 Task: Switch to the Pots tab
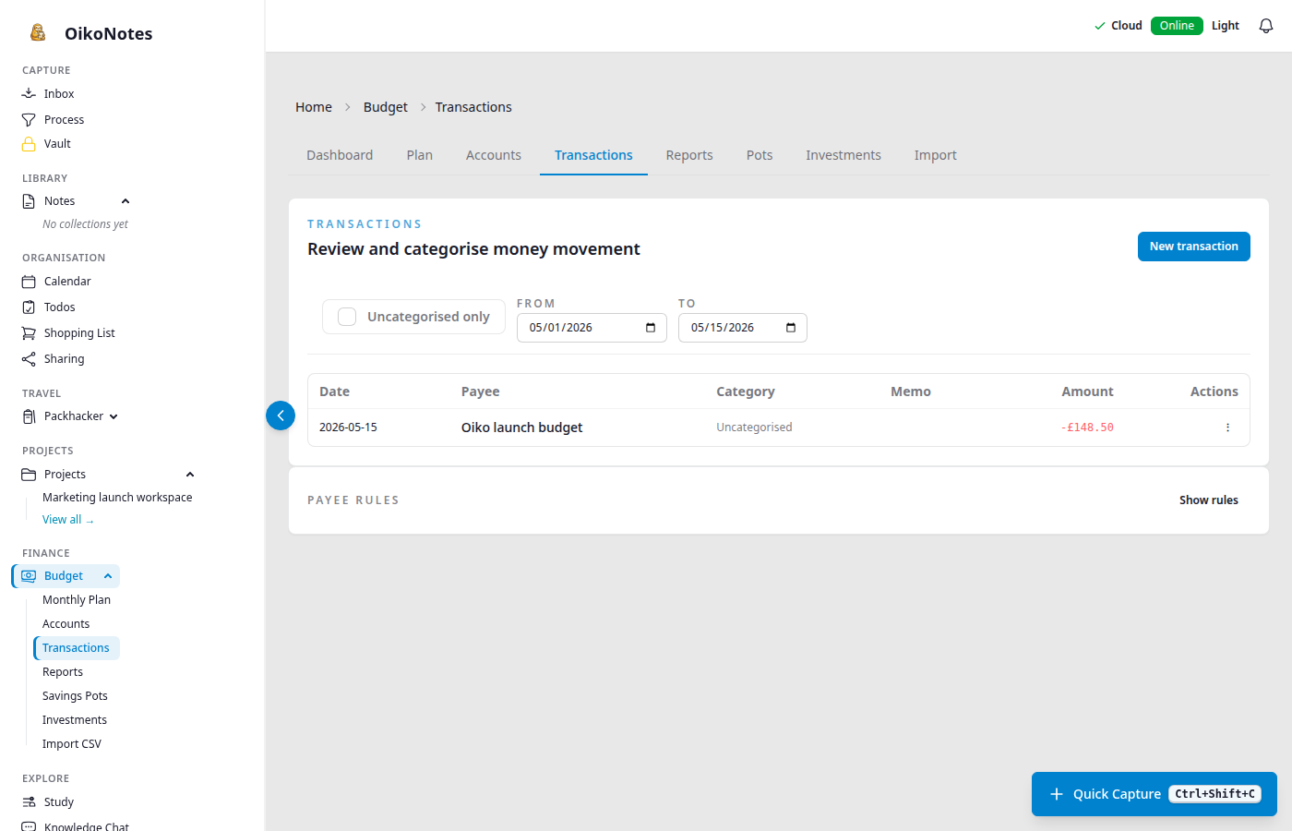point(760,155)
